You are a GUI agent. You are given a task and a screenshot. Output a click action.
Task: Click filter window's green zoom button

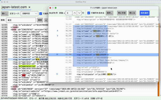click(x=56, y=8)
